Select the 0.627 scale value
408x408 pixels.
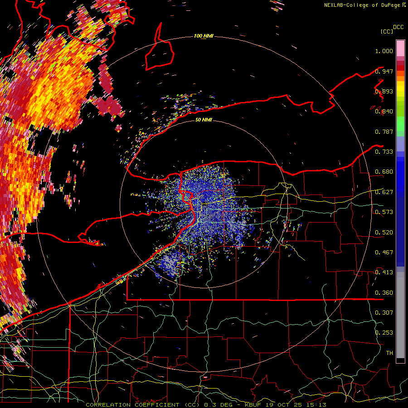point(384,192)
